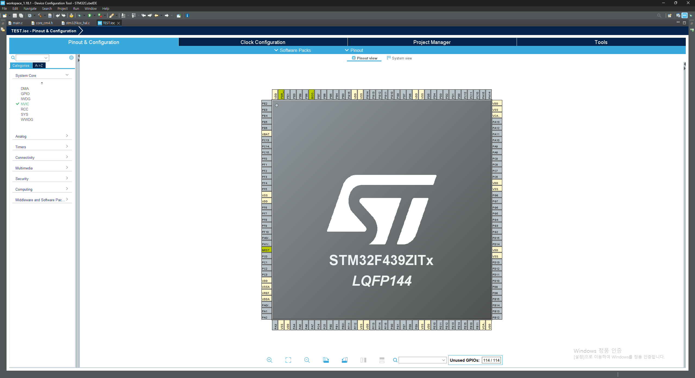Open the pin search dropdown at bottom
Viewport: 695px width, 378px height.
422,360
